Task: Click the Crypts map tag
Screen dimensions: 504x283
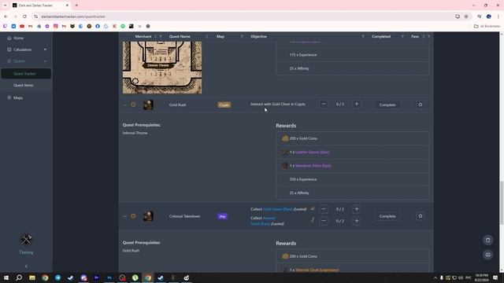Action: point(224,105)
